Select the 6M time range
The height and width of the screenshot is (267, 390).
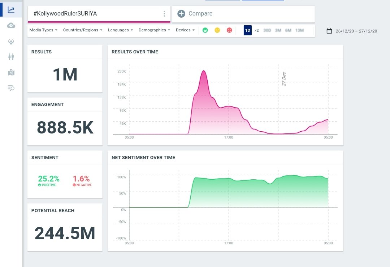pyautogui.click(x=288, y=30)
